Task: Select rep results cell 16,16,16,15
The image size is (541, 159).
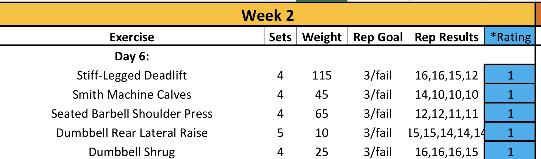Action: tap(446, 152)
